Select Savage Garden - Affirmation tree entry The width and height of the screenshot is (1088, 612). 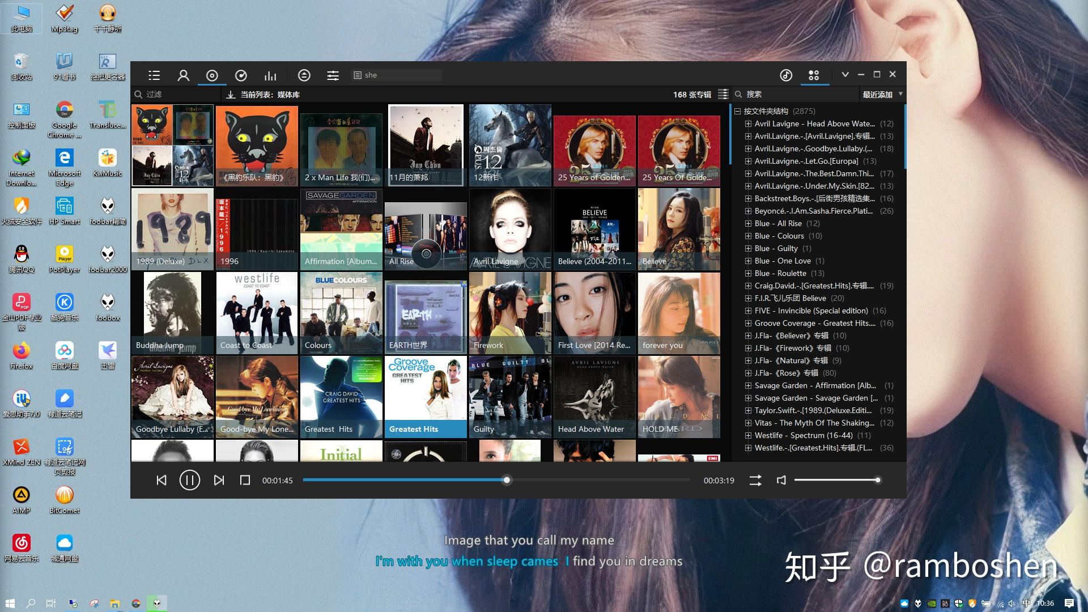[815, 385]
